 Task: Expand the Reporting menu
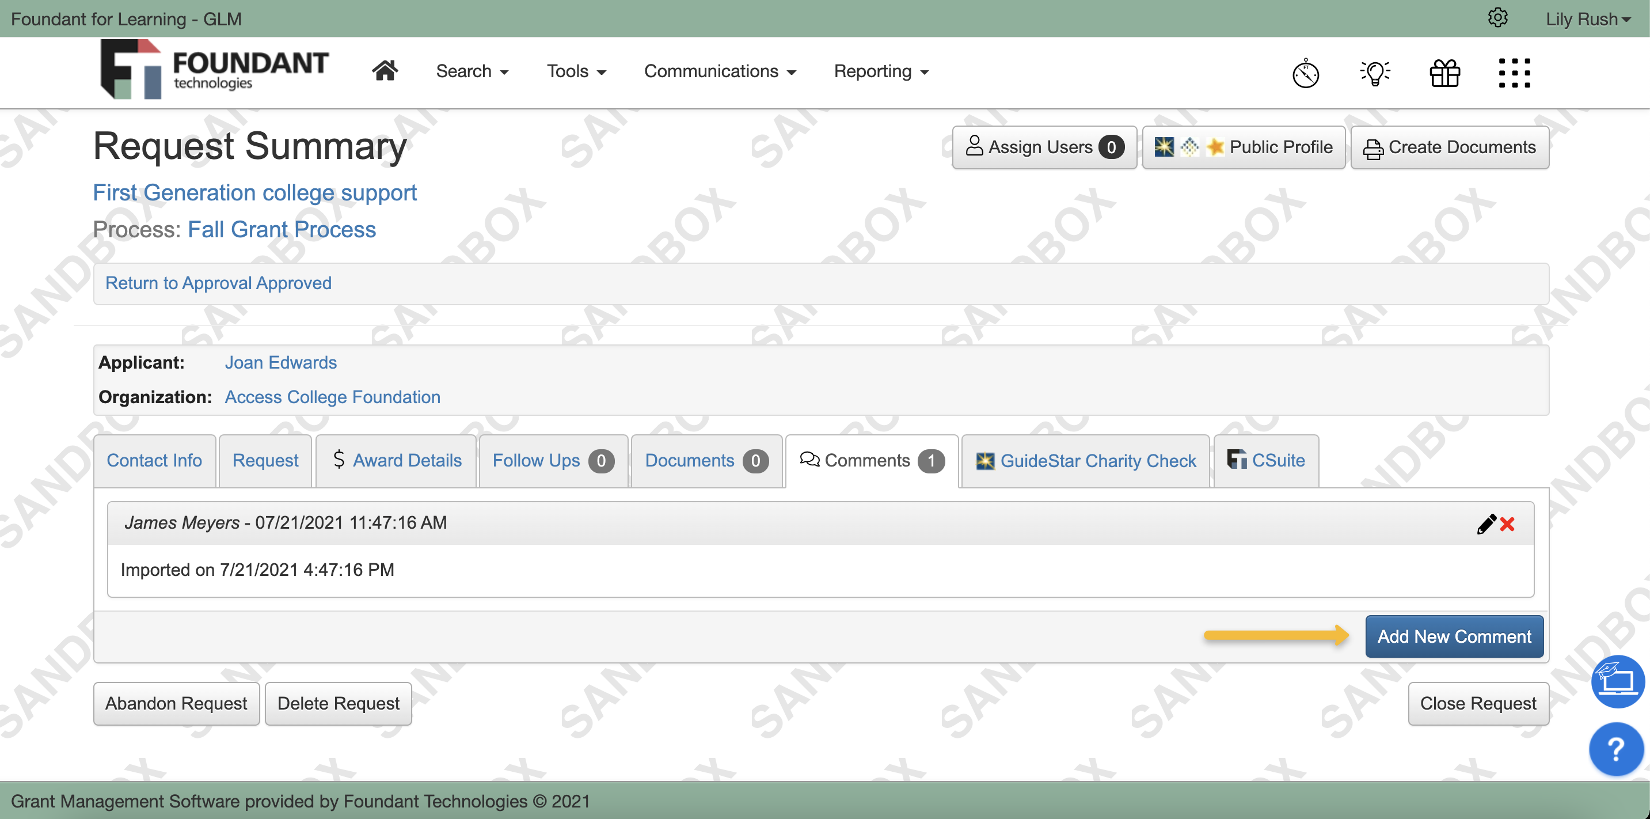(881, 71)
